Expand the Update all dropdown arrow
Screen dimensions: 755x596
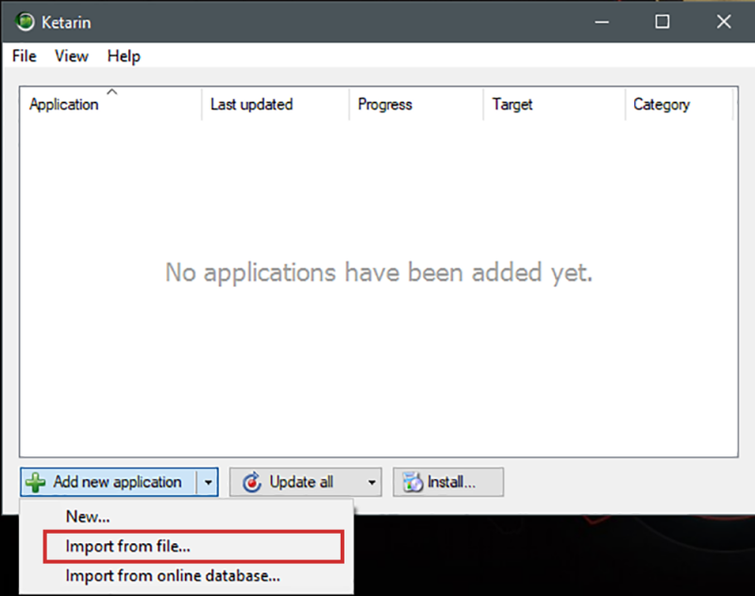[x=371, y=482]
